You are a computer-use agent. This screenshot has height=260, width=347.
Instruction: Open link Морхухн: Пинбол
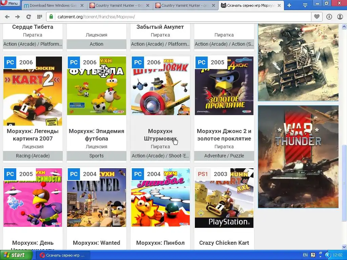(x=160, y=243)
